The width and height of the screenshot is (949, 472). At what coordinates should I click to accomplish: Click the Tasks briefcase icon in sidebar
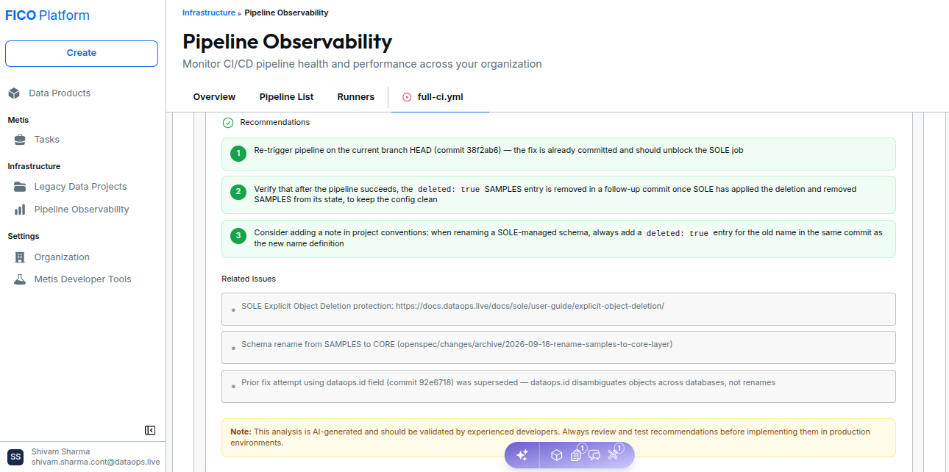[20, 140]
